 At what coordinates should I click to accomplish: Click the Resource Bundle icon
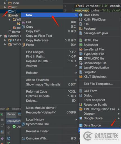81,105
